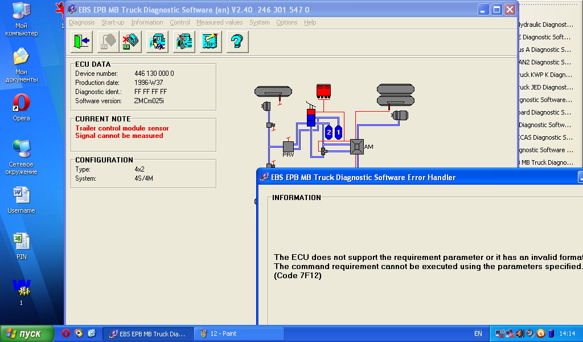Select the ECAS Diagnostic list entry at right

tap(546, 137)
